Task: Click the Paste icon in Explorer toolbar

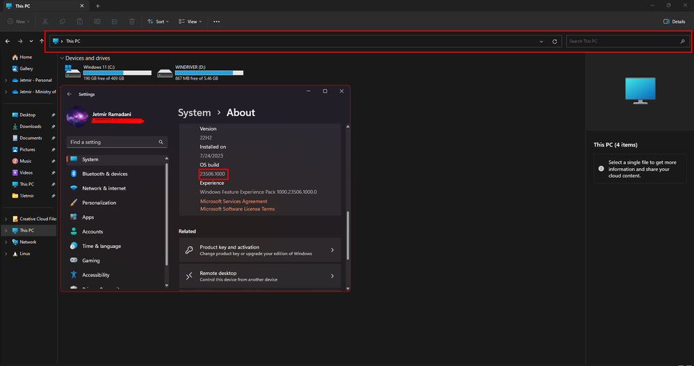Action: tap(80, 22)
